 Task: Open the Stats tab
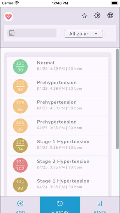100,205
